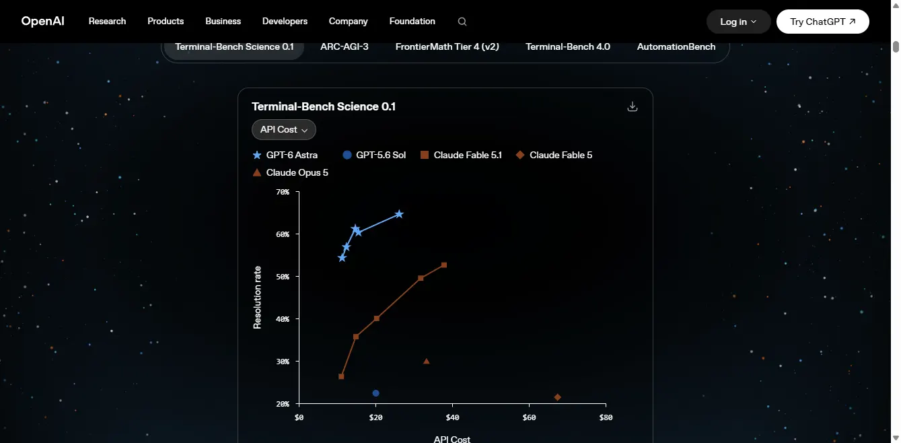
Task: Click the 70% y-axis tick label
Action: tap(283, 192)
